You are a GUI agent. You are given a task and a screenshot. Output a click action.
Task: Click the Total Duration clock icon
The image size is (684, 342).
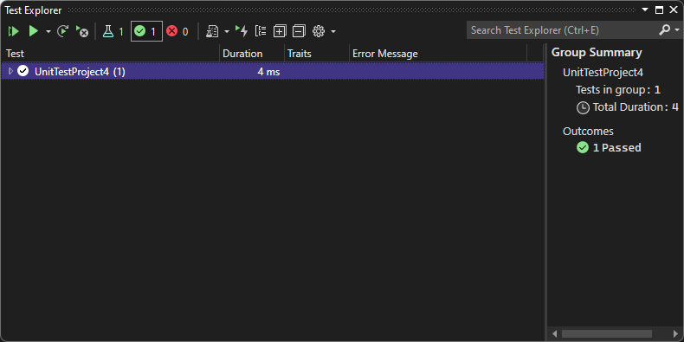[x=583, y=107]
